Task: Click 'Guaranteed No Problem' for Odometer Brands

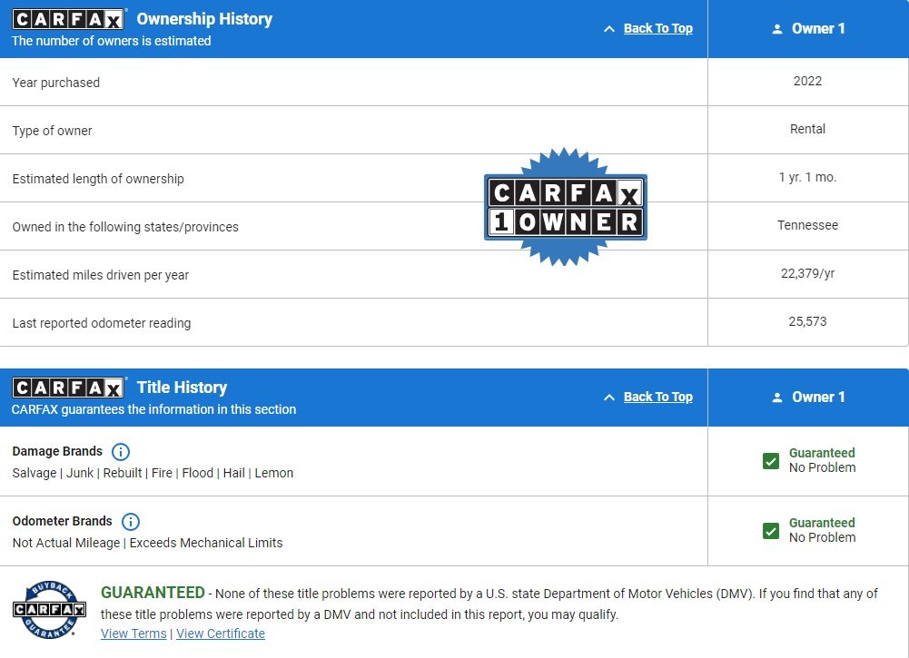Action: (x=822, y=530)
